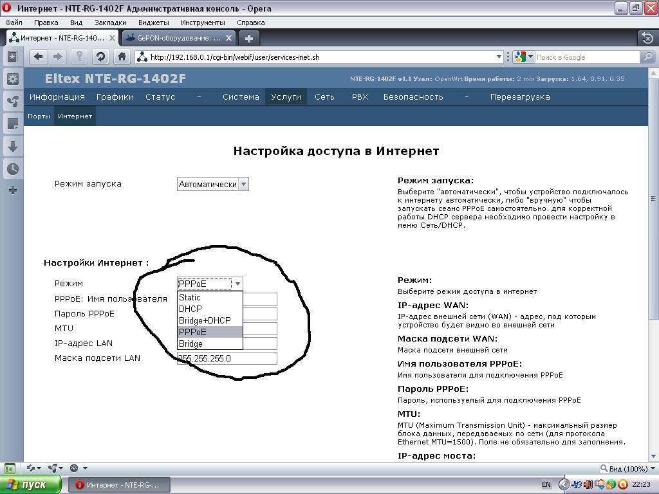Open the Downloads arrow panel in sidebar
Screen dimensions: 659x494
pos(13,147)
